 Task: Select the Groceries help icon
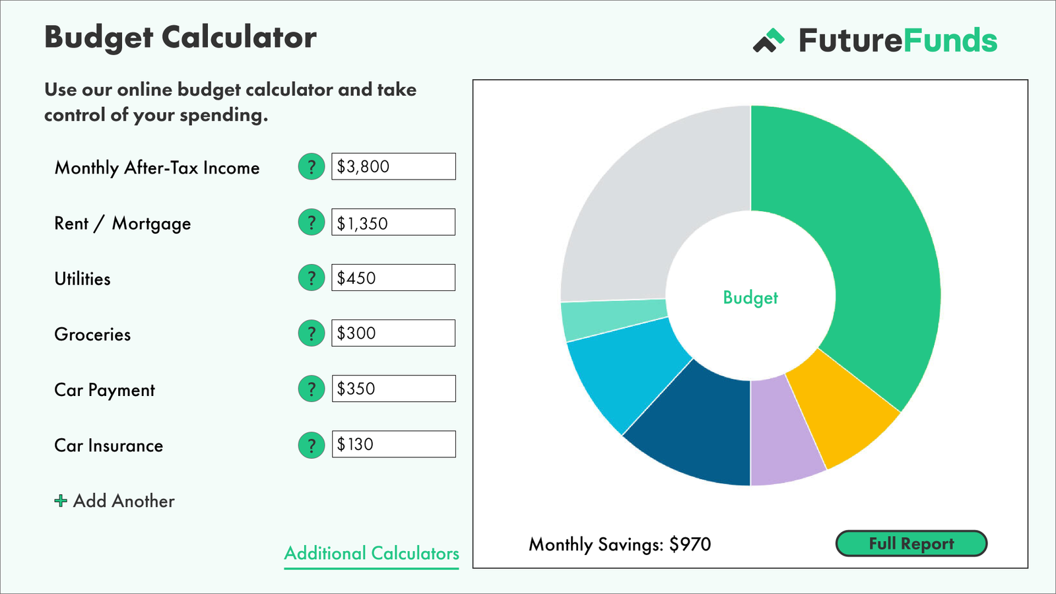[311, 333]
